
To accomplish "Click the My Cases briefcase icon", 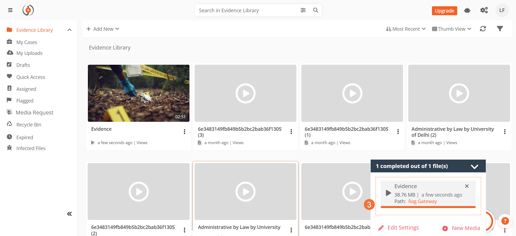I will pyautogui.click(x=10, y=42).
